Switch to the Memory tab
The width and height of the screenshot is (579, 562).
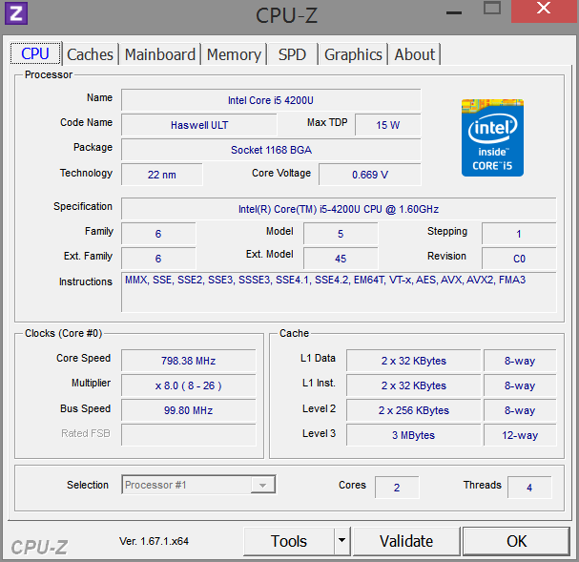234,54
